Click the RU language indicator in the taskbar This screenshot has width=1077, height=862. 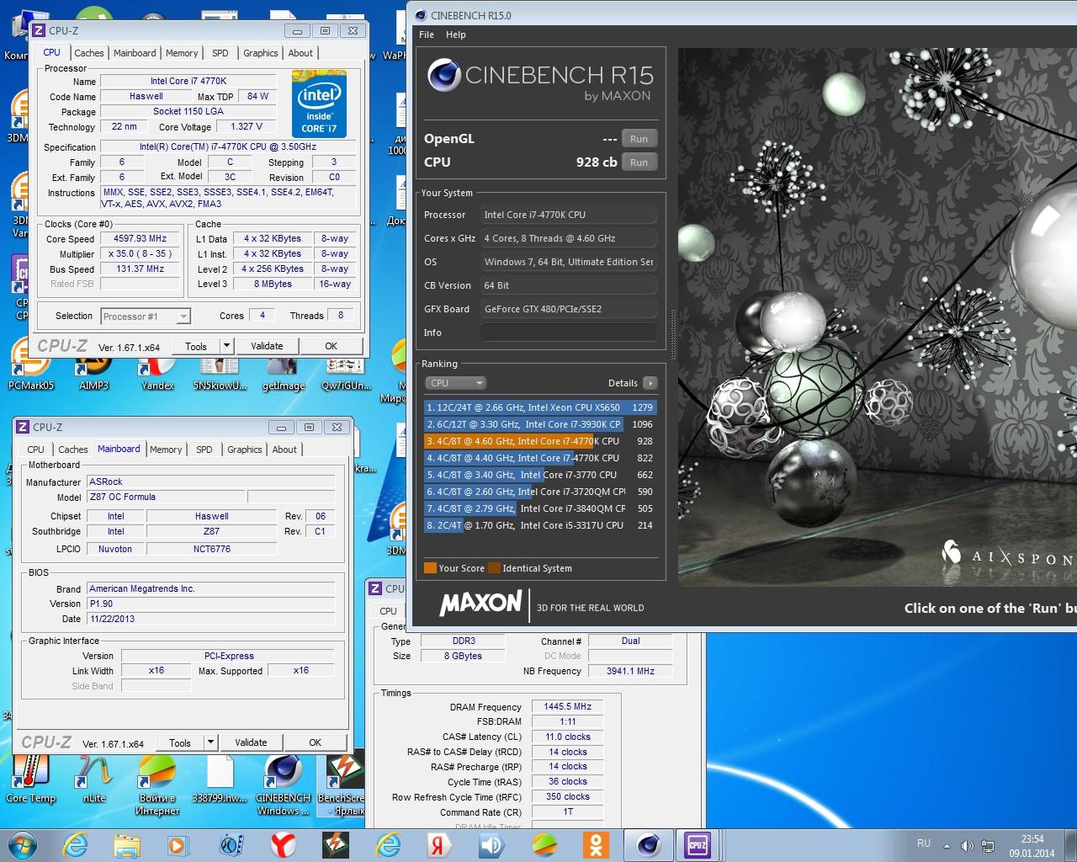[x=924, y=843]
